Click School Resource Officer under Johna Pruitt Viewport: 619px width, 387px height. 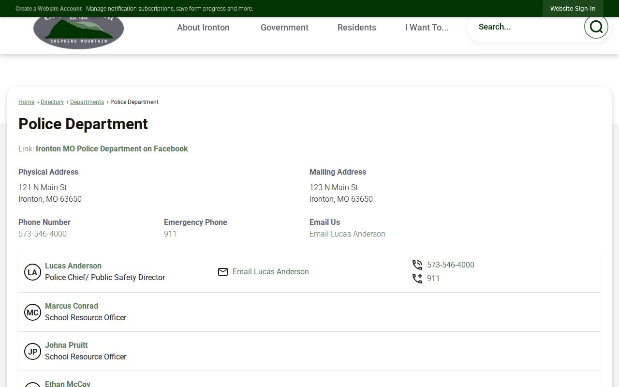tap(86, 357)
